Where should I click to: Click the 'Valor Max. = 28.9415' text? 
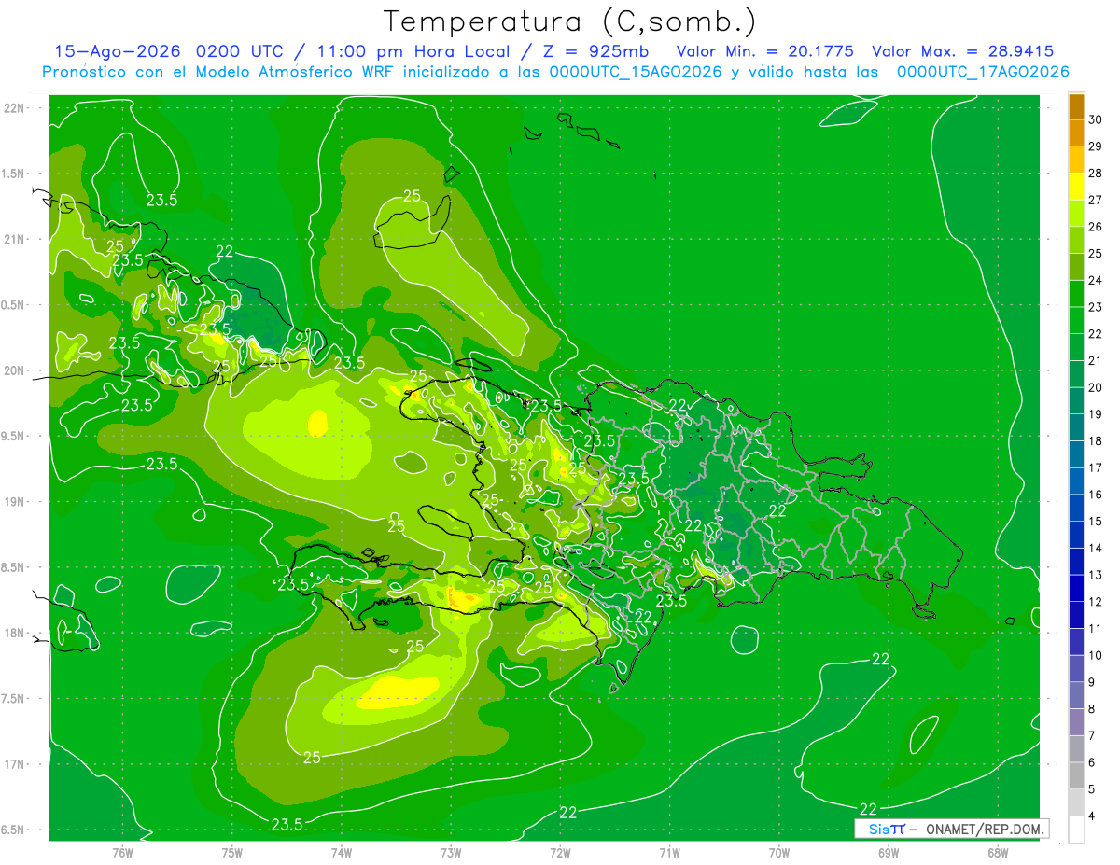[963, 51]
